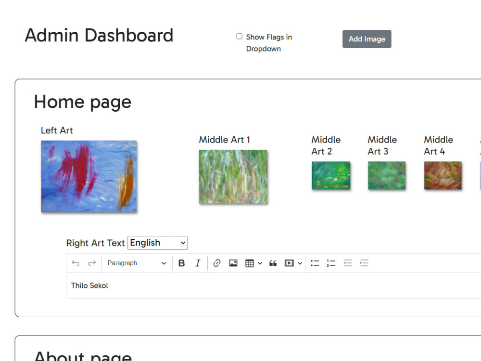Screen dimensions: 481x361
Task: Insert an image via the image icon
Action: 233,263
